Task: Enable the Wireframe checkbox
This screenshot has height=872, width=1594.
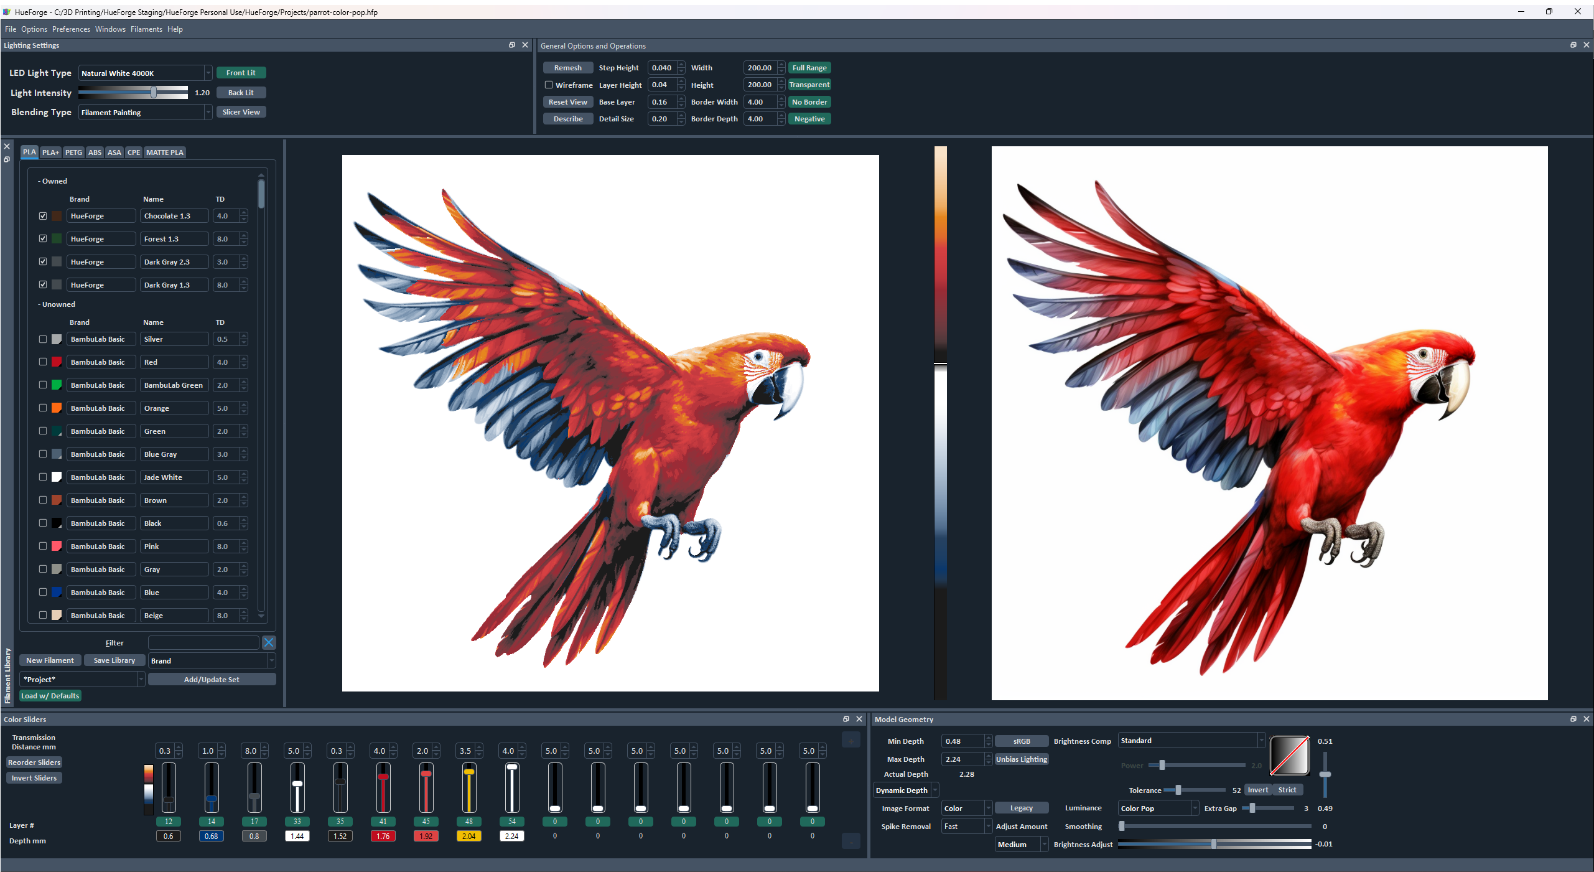Action: click(x=549, y=85)
